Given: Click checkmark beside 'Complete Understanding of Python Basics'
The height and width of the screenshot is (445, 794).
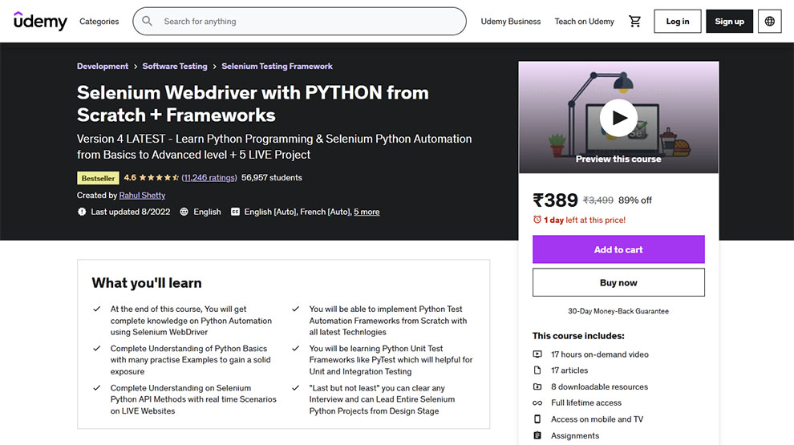Looking at the screenshot, I should [97, 348].
